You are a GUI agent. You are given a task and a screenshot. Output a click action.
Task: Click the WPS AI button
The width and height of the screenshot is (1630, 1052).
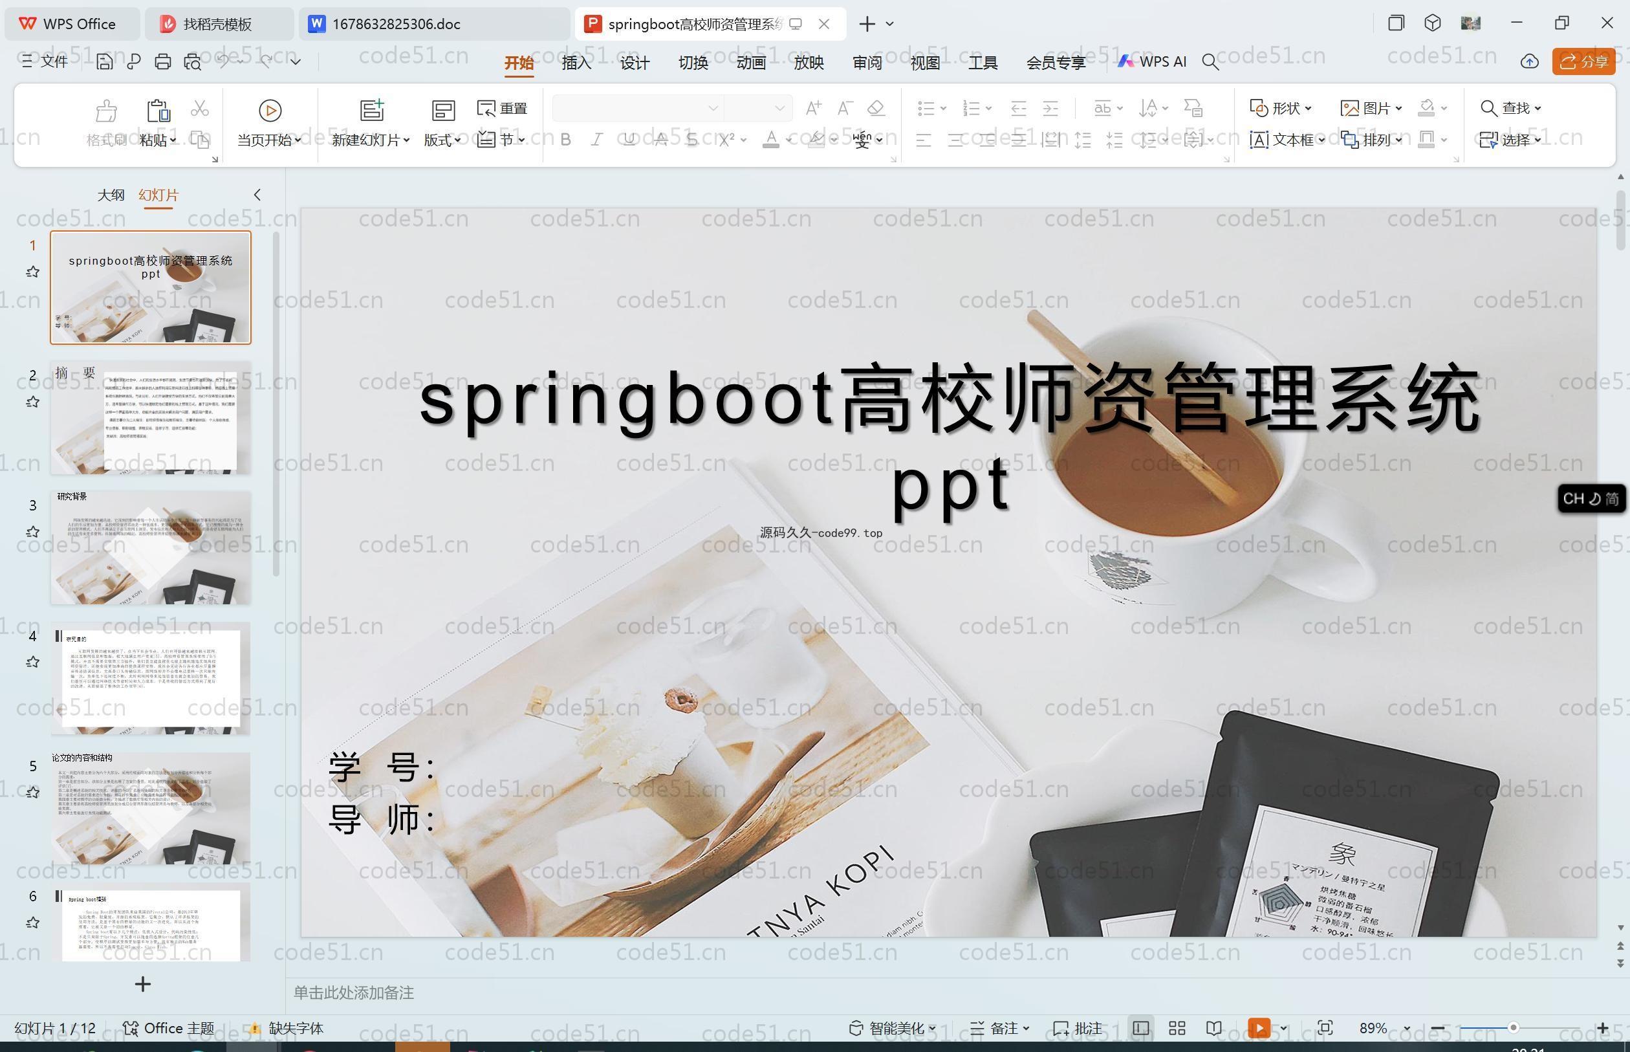(1152, 61)
